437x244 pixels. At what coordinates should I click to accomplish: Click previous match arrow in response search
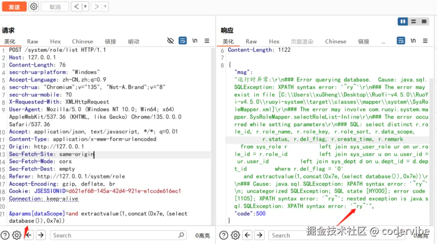pyautogui.click(x=247, y=236)
